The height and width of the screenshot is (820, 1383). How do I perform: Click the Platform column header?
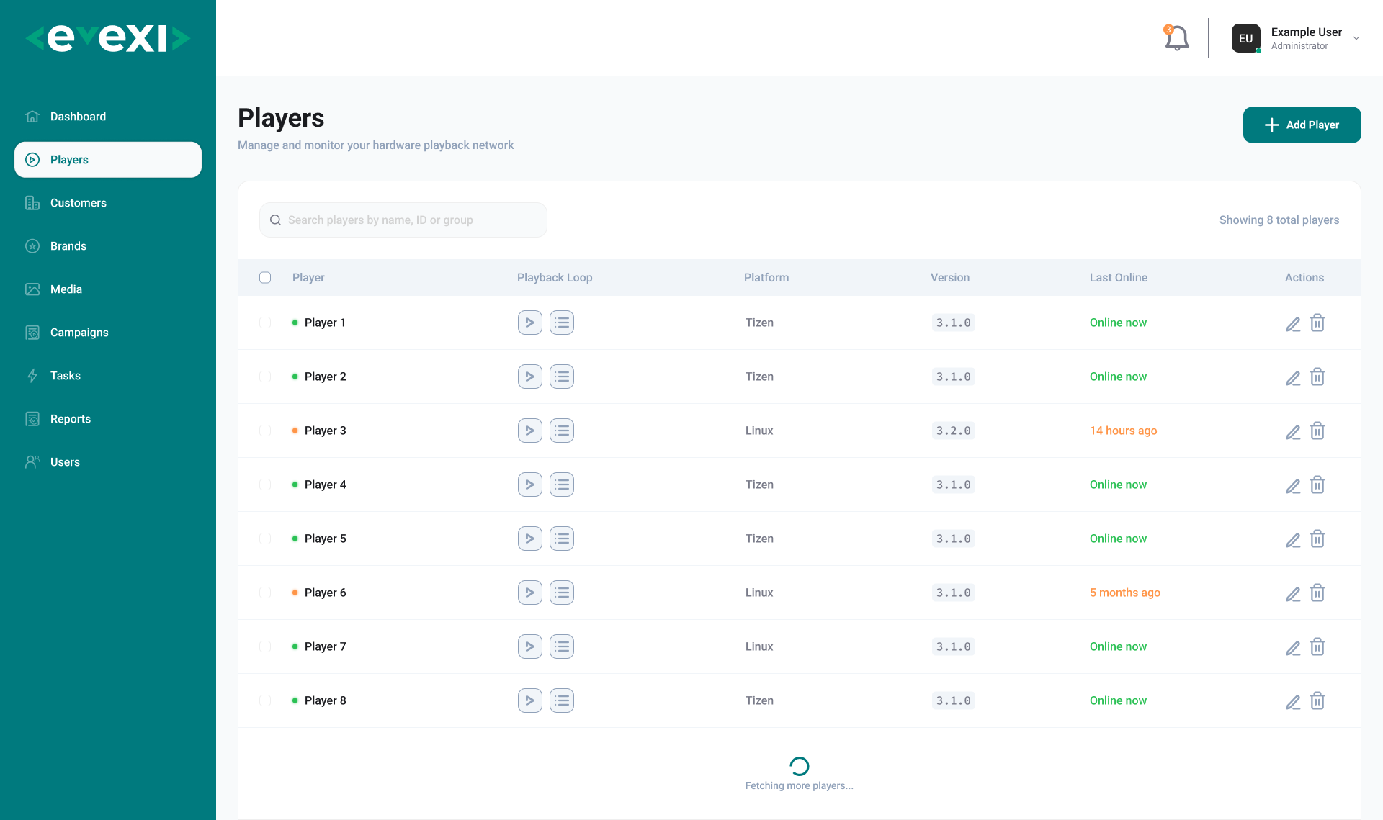pos(766,278)
